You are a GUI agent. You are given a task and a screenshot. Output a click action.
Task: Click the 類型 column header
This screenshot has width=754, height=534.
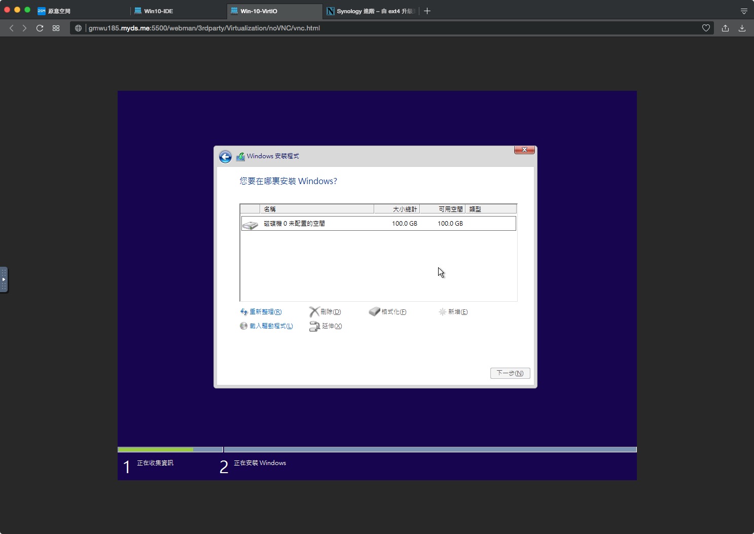tap(491, 209)
